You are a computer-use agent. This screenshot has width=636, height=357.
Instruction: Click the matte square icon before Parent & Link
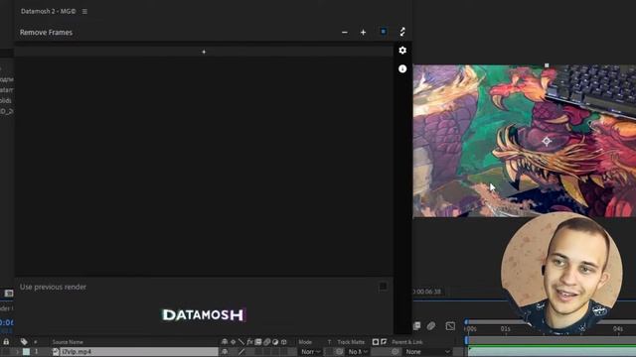click(376, 342)
